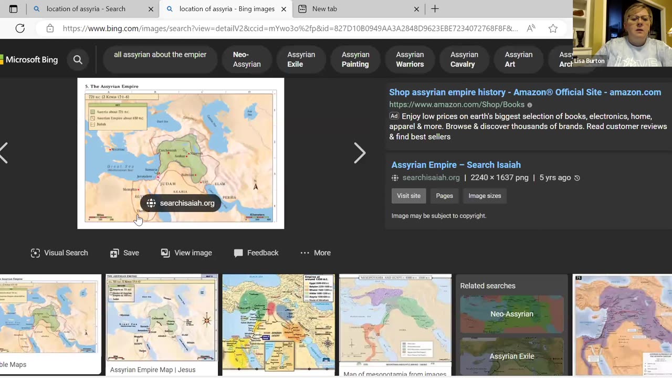Click the '2240 × 1637 png' size text

tap(499, 178)
